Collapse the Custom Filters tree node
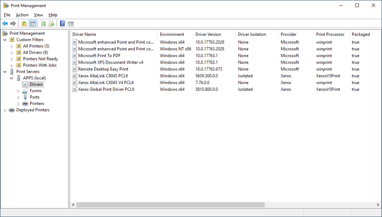Image resolution: width=382 pixels, height=217 pixels. 5,40
